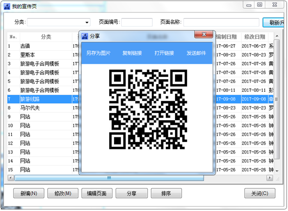Image resolution: width=288 pixels, height=211 pixels.
Task: Click the 新编(N) button
Action: (x=29, y=193)
